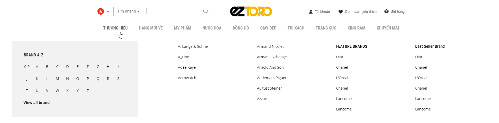This screenshot has height=123, width=499.
Task: Click the 'View all brand' link
Action: tap(37, 103)
